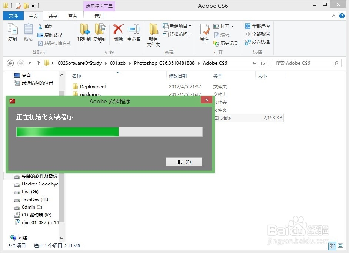Select Network (网络) in navigation pane

coord(19,238)
